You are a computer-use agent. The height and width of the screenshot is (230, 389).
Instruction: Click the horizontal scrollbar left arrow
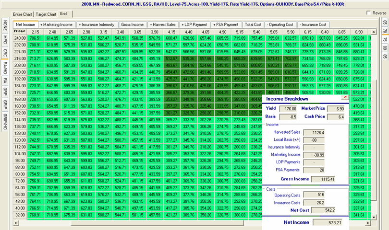16,223
